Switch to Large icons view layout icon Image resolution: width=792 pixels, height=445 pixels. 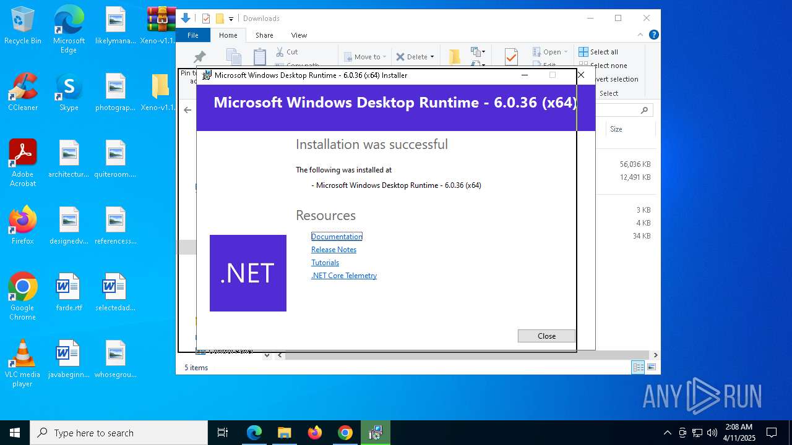coord(651,368)
